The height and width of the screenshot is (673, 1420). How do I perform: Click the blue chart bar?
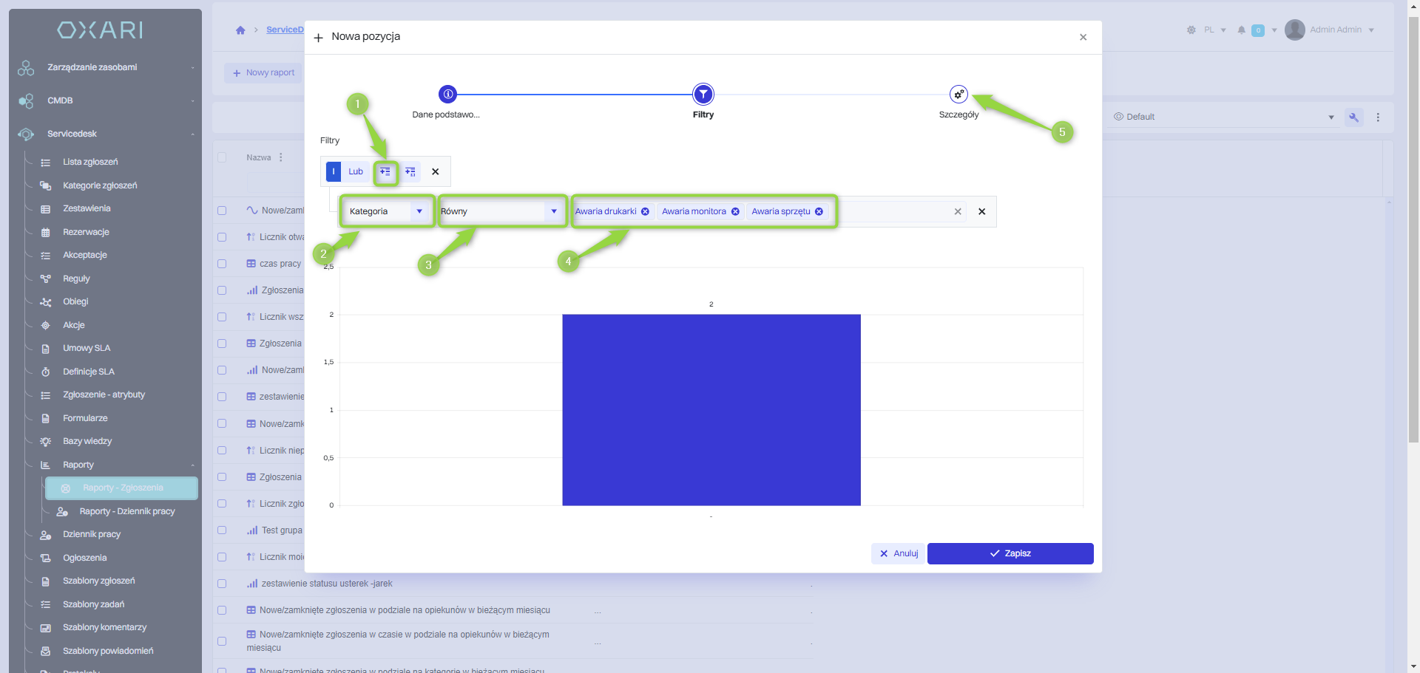coord(711,410)
